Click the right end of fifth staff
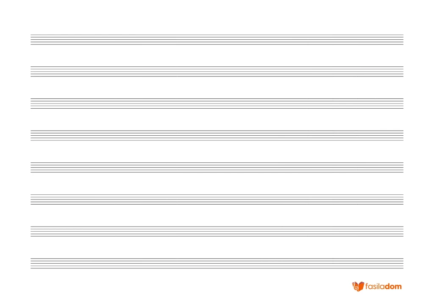The image size is (434, 306). (x=403, y=167)
